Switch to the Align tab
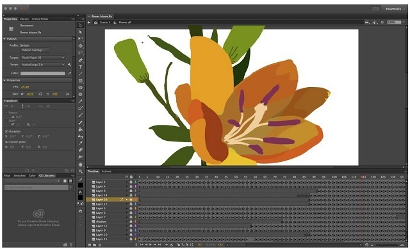 click(x=7, y=175)
